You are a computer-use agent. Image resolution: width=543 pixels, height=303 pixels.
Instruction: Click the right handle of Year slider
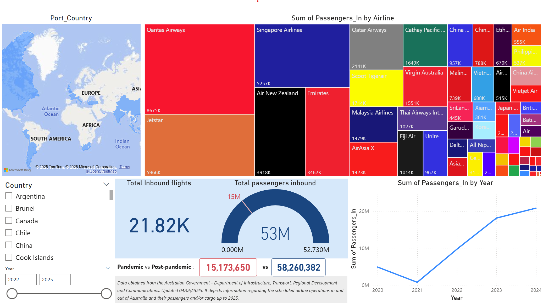[x=106, y=293]
